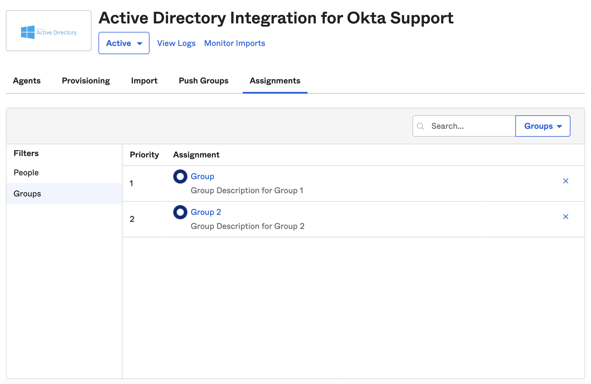Select the circular group icon next to Group 2
591x384 pixels.
pos(180,212)
